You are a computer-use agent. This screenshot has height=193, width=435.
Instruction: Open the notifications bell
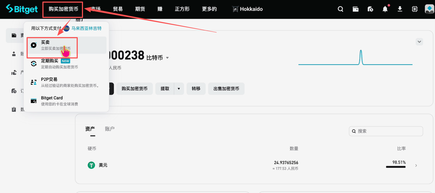tap(385, 9)
